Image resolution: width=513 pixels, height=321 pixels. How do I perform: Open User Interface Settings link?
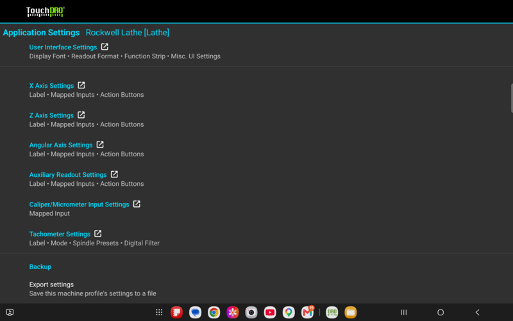click(63, 47)
